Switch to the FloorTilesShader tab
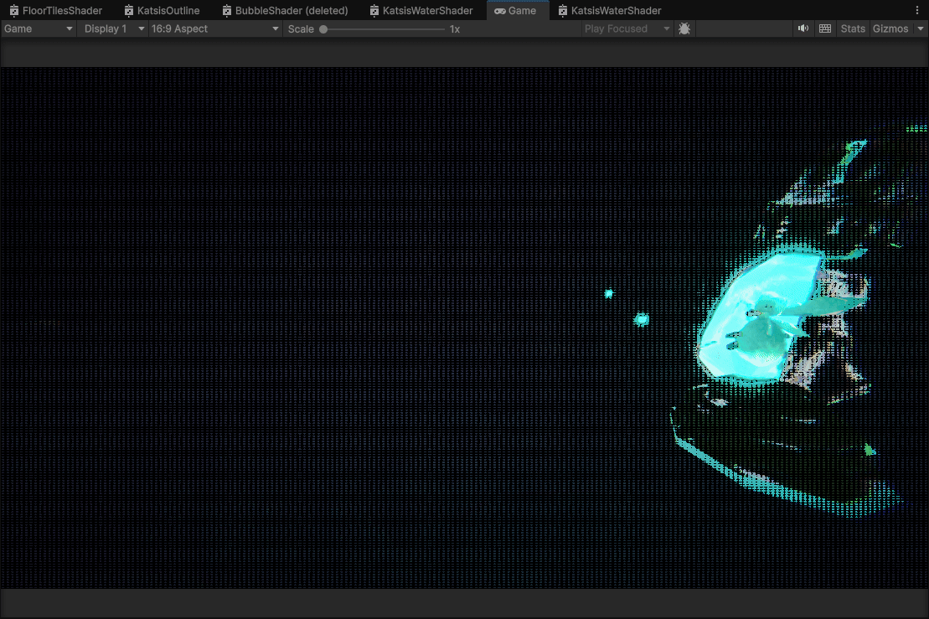929x619 pixels. pos(62,11)
